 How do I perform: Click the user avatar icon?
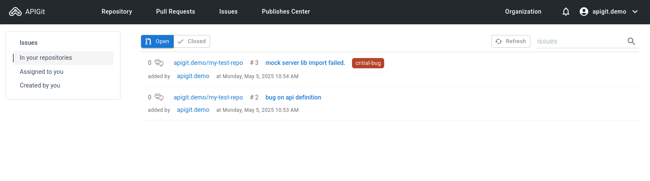tap(584, 12)
